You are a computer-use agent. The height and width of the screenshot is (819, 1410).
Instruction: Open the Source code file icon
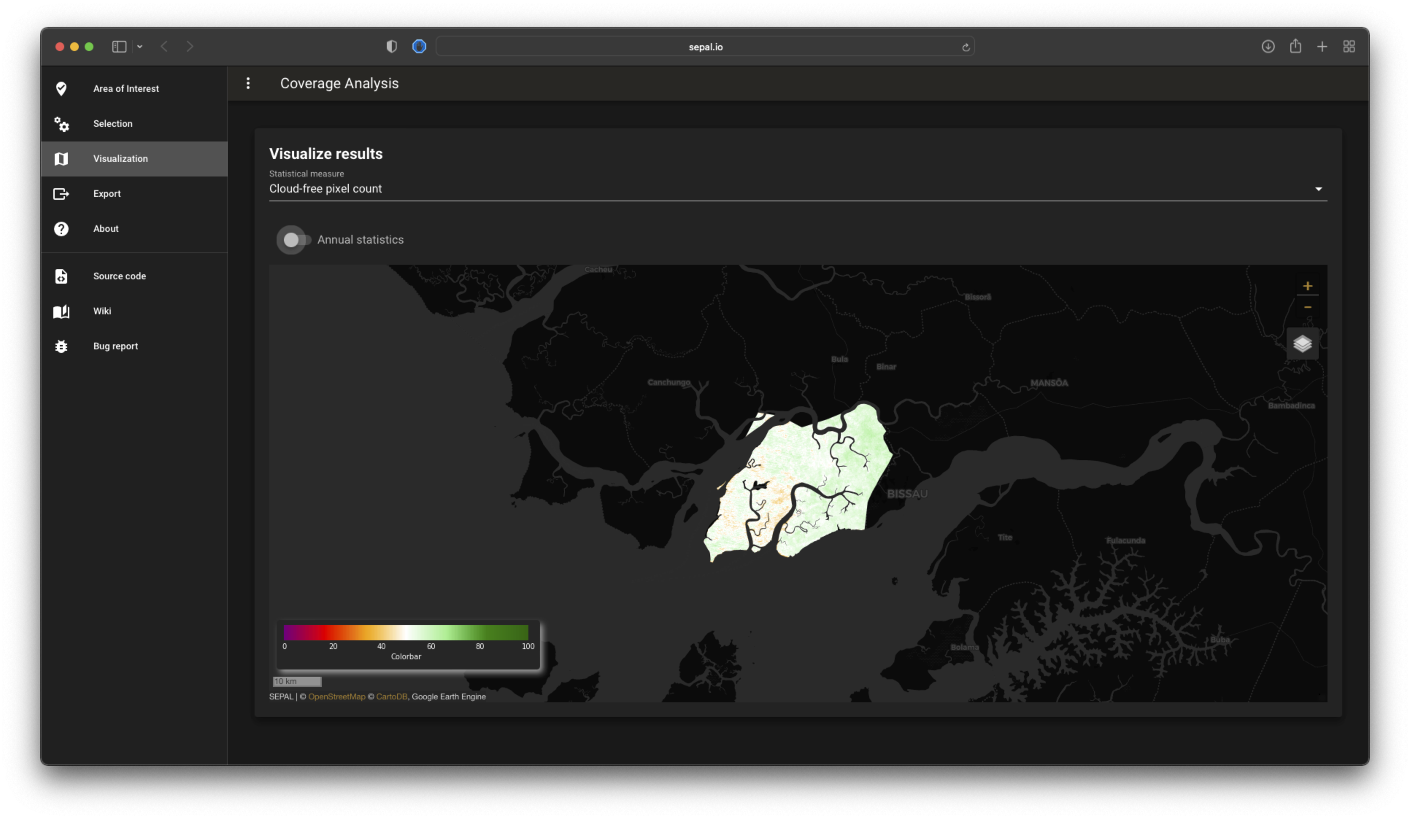point(61,276)
